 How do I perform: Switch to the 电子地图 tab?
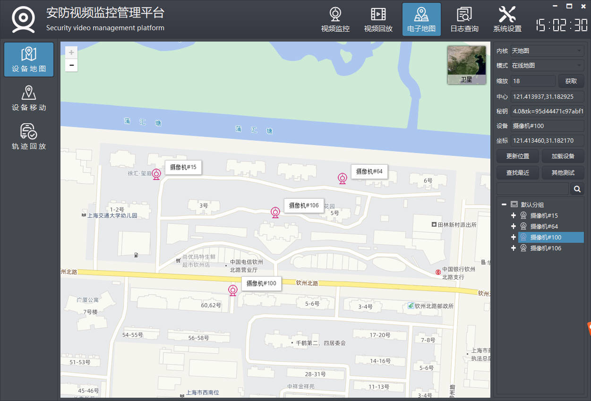tap(421, 20)
